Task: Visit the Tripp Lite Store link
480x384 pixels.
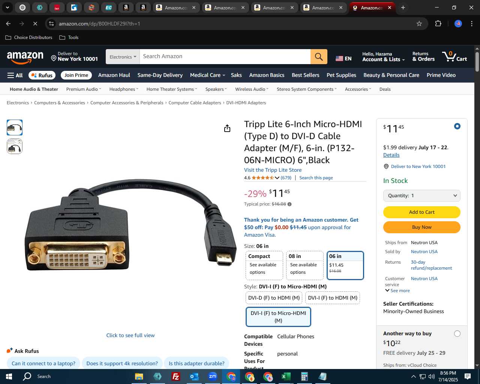Action: point(273,170)
